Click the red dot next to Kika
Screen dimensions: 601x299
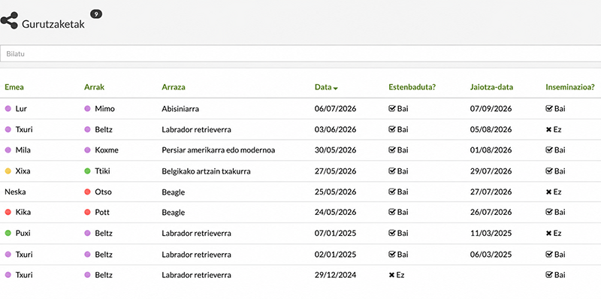[8, 212]
